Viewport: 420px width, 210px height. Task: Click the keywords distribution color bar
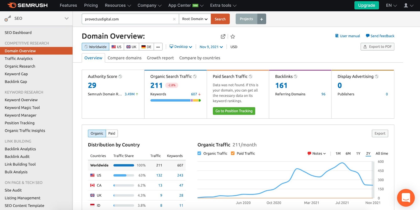(176, 101)
